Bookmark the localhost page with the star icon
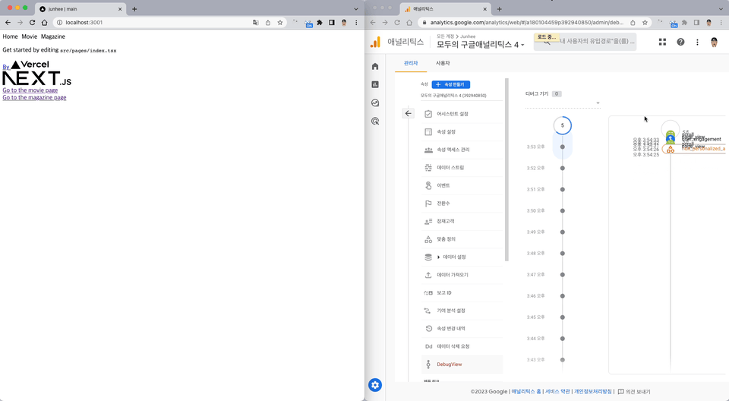 click(280, 22)
